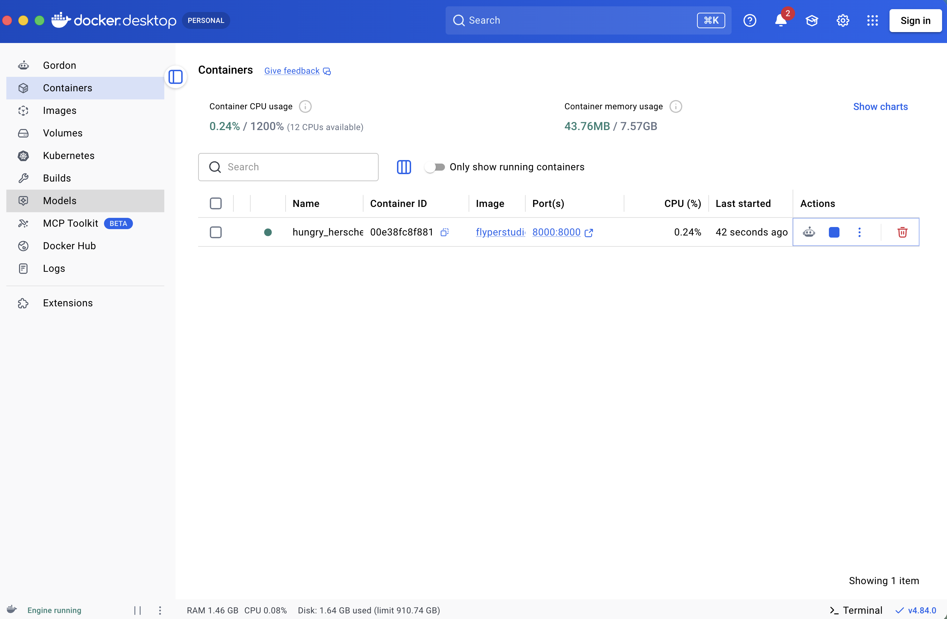Viewport: 947px width, 619px height.
Task: Click Disk usage text in status bar
Action: pyautogui.click(x=369, y=610)
